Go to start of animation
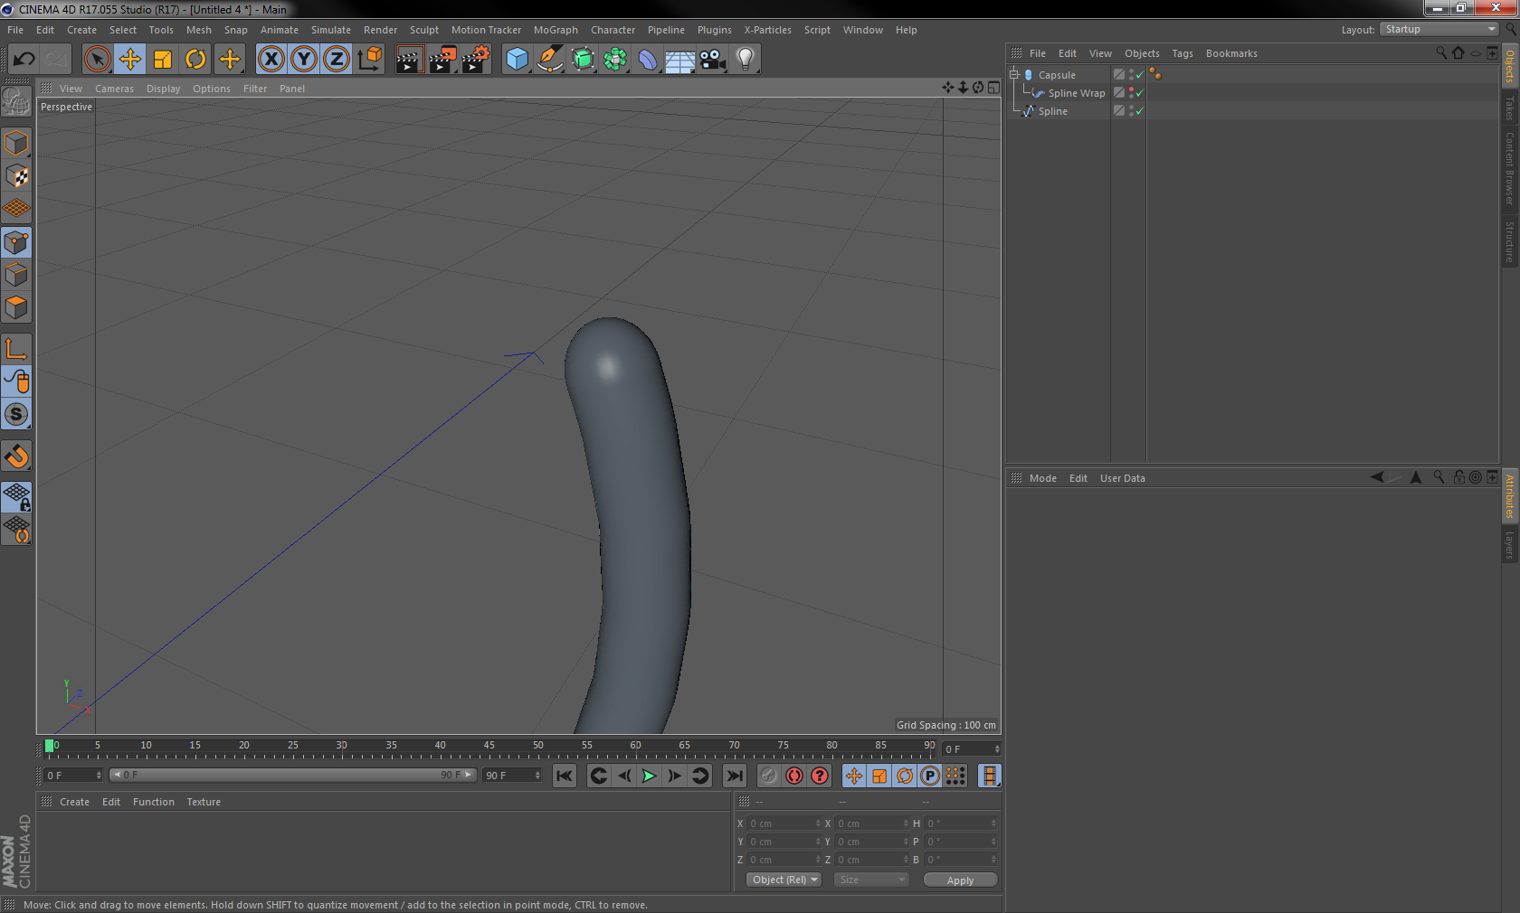1520x913 pixels. tap(565, 776)
